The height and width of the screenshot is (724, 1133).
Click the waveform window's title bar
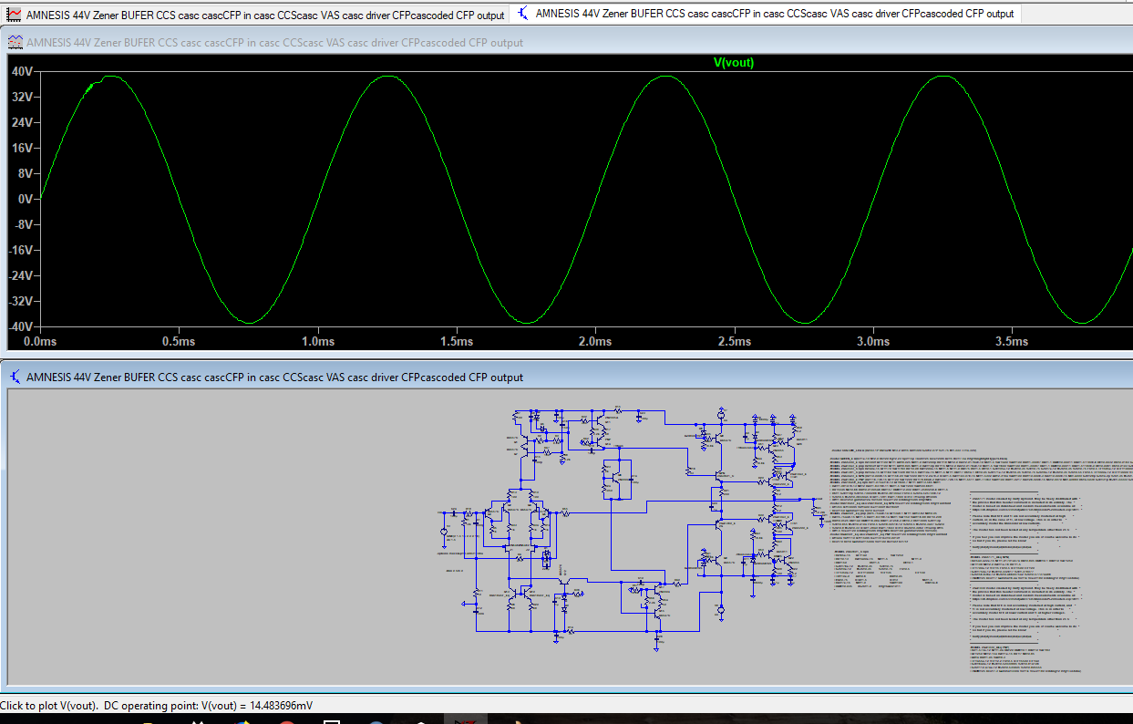tap(567, 42)
